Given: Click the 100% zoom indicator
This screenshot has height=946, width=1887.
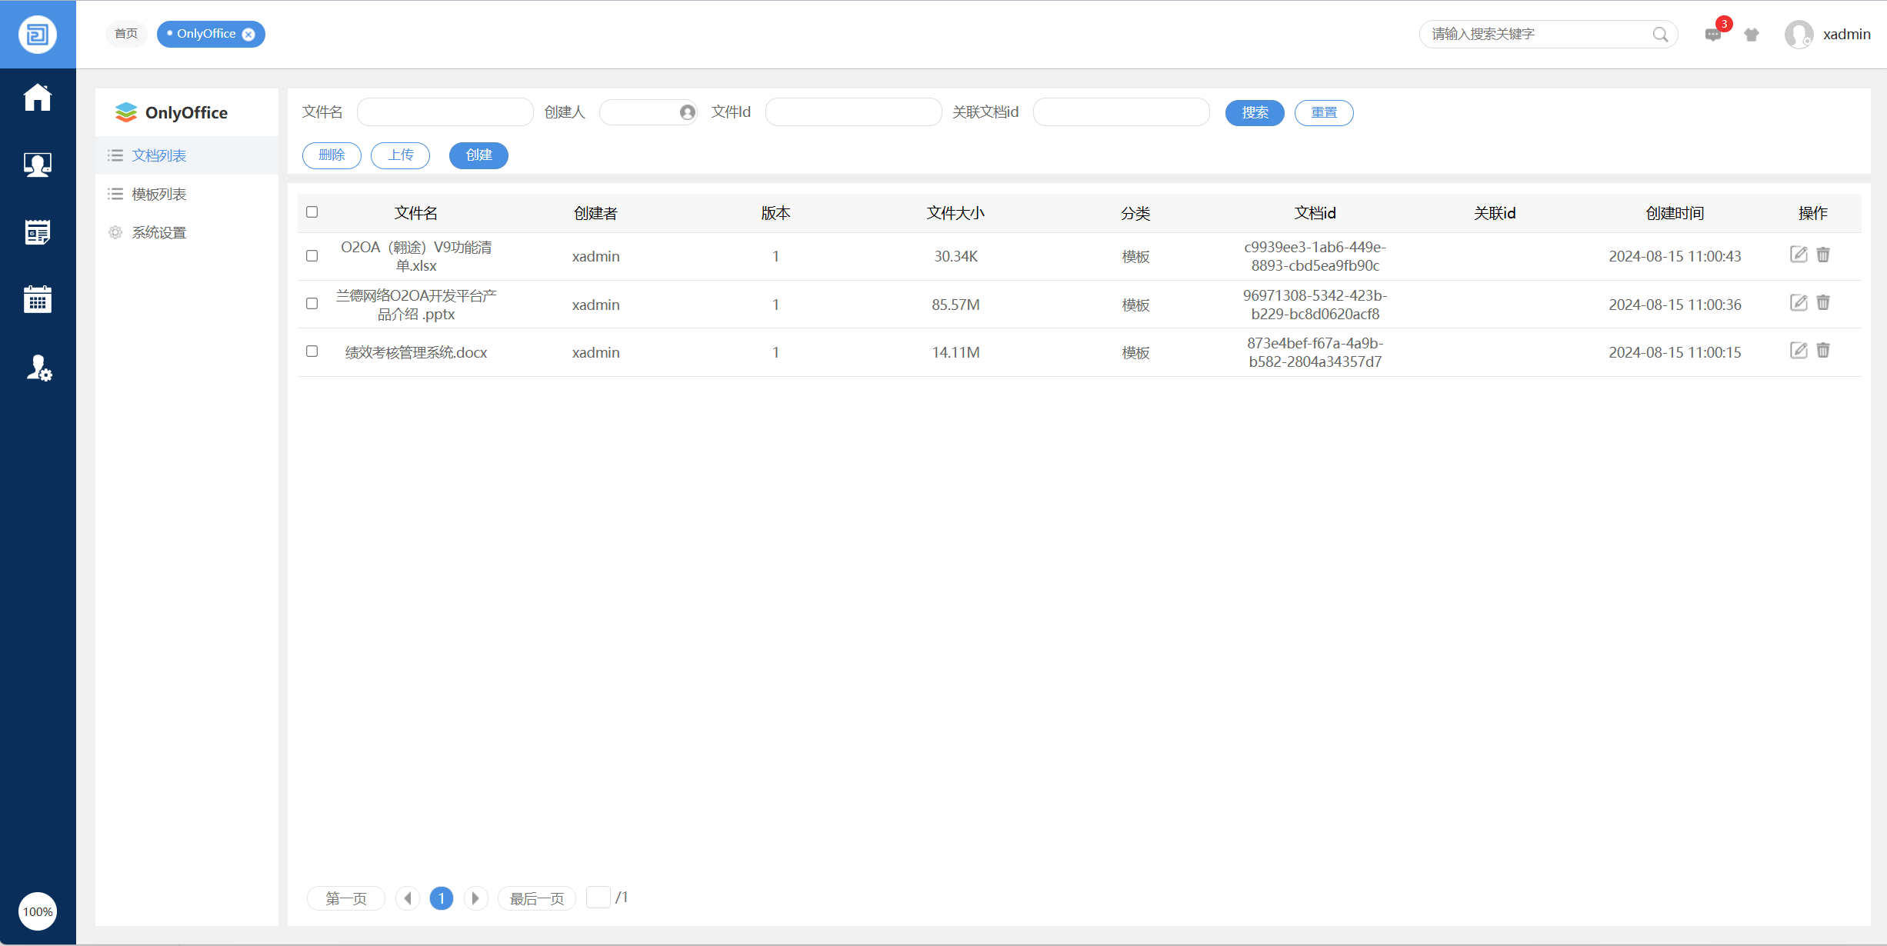Looking at the screenshot, I should coord(37,911).
